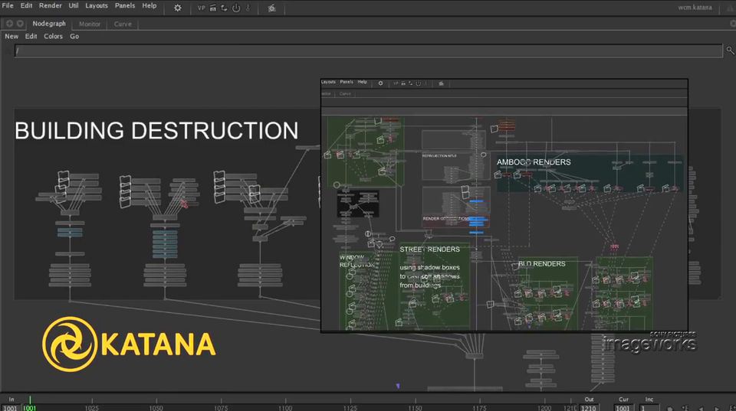The height and width of the screenshot is (411, 736).
Task: Click the magnifier search icon
Action: click(x=730, y=51)
